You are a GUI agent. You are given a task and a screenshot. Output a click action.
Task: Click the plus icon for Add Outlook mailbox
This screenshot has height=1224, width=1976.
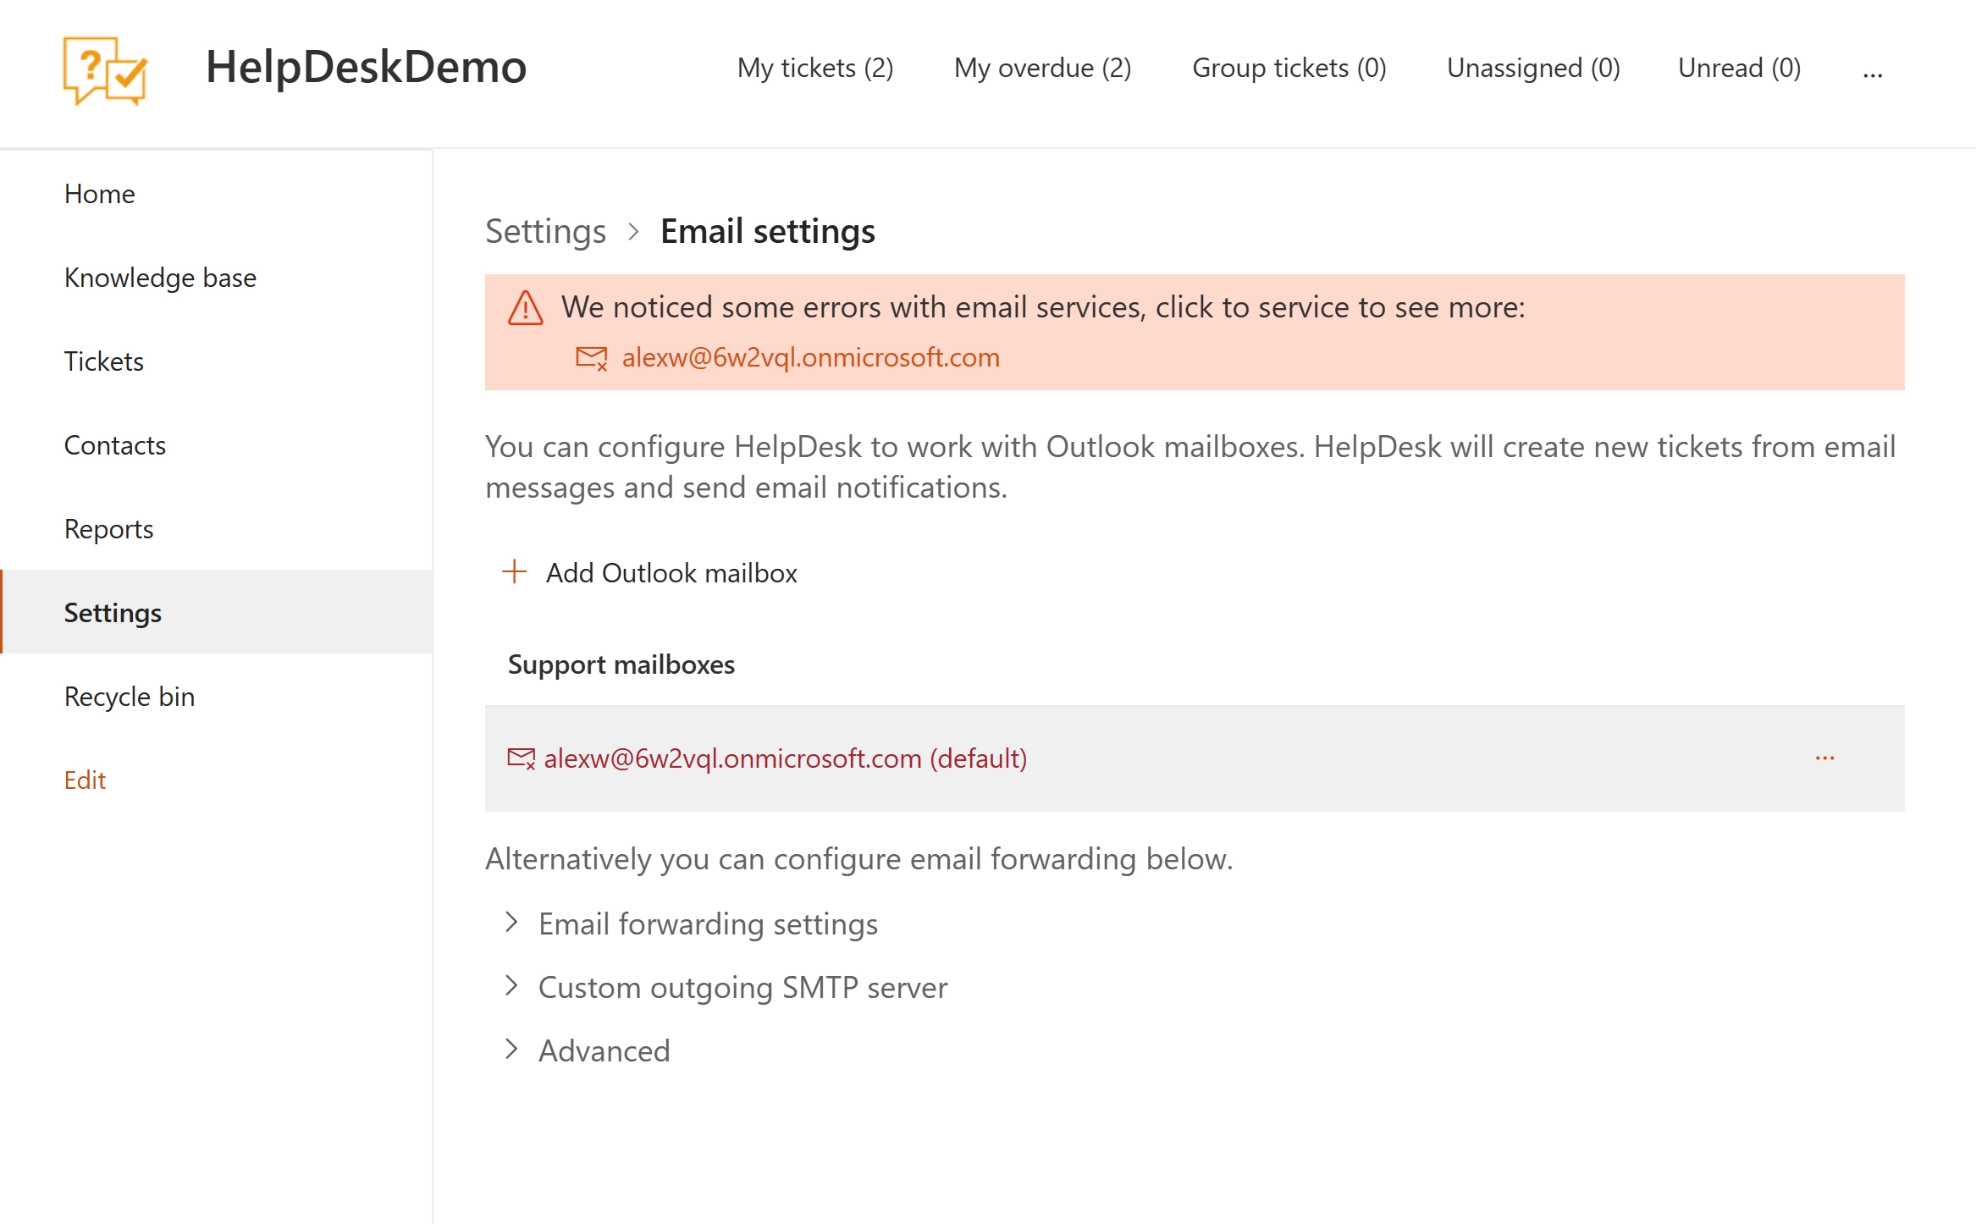(x=514, y=572)
